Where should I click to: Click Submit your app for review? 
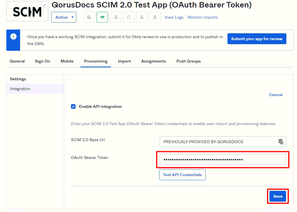click(257, 39)
